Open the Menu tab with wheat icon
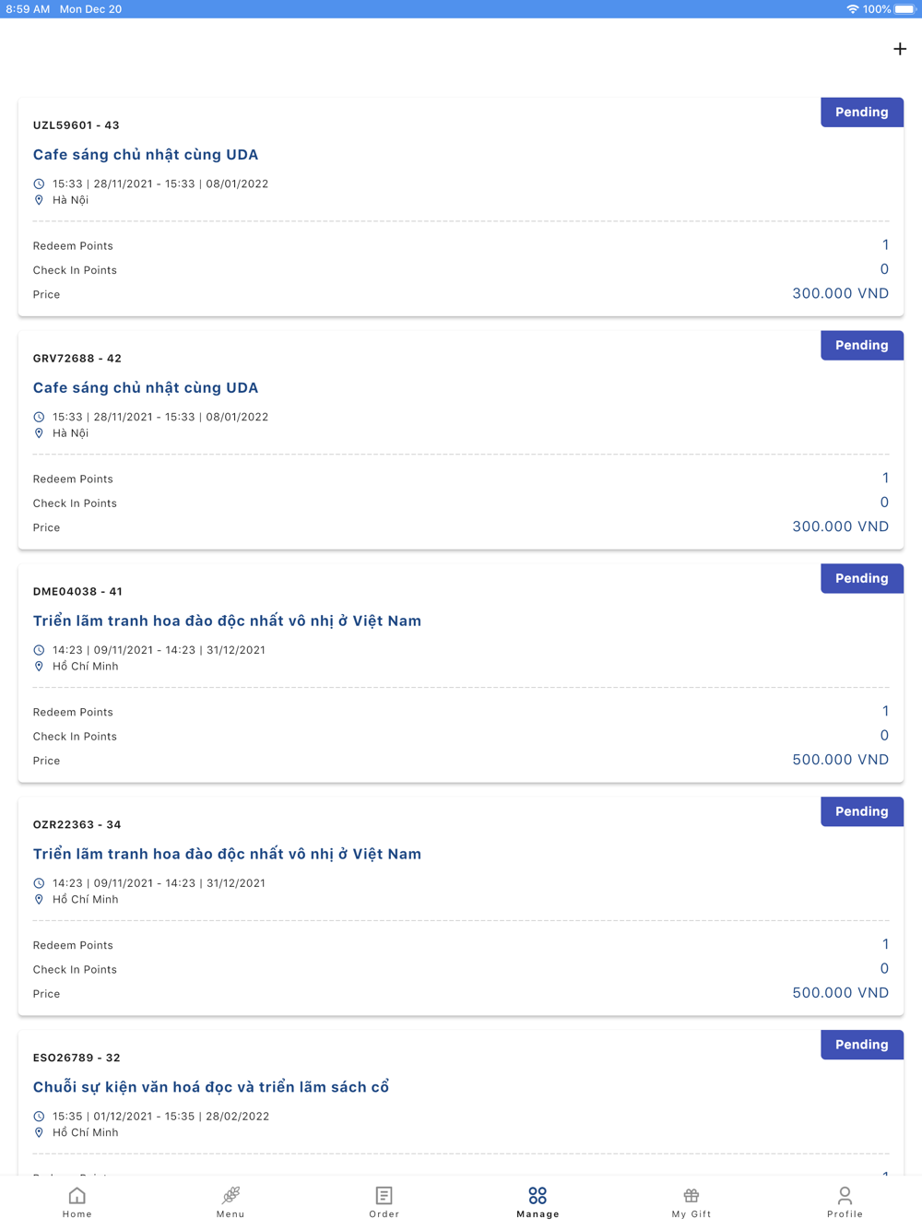Screen dimensions: 922x1230 coord(230,1196)
